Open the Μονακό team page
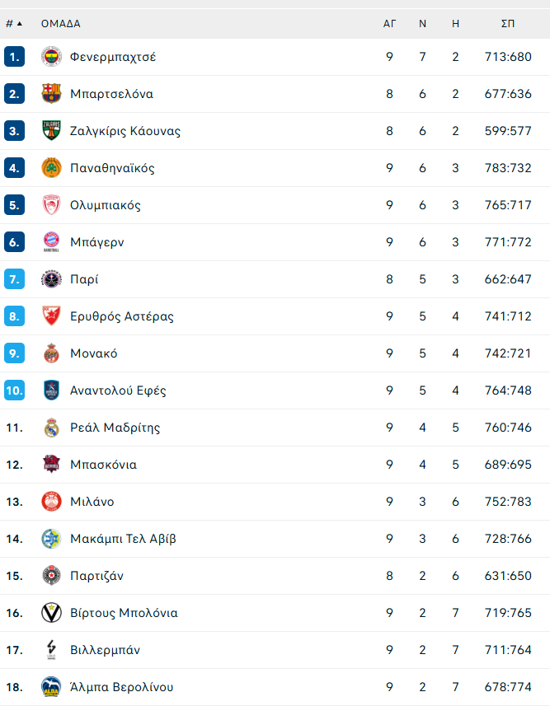550x706 pixels. [x=94, y=353]
